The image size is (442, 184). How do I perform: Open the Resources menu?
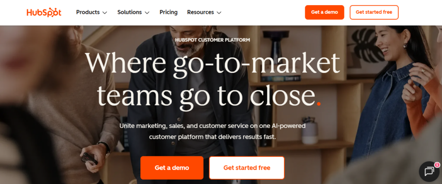pos(204,12)
